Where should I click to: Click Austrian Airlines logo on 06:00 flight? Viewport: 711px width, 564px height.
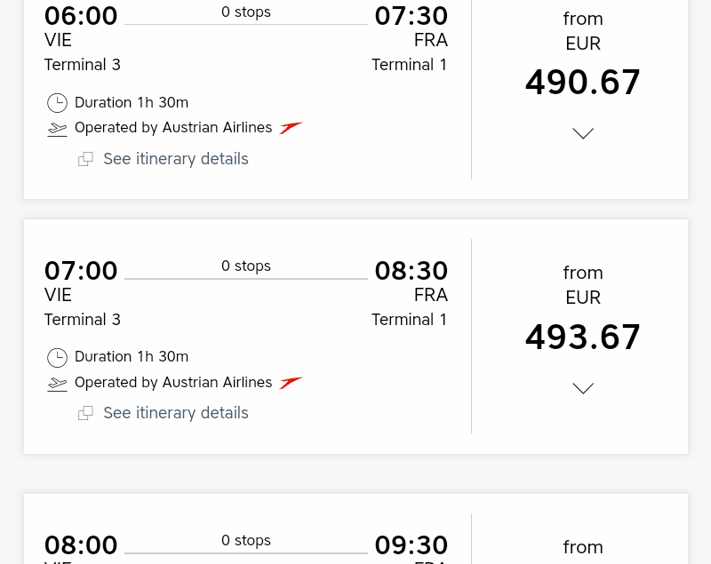pyautogui.click(x=291, y=128)
